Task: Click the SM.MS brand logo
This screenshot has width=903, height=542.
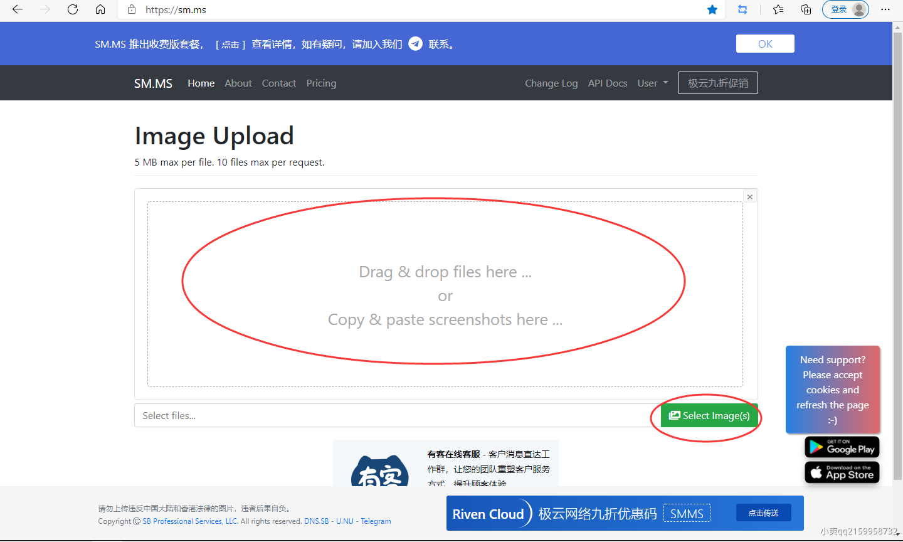Action: [x=153, y=83]
